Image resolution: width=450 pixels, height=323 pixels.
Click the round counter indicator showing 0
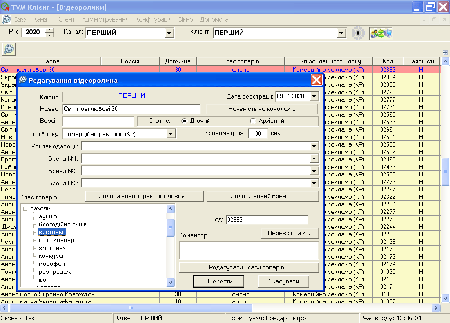coord(358,33)
